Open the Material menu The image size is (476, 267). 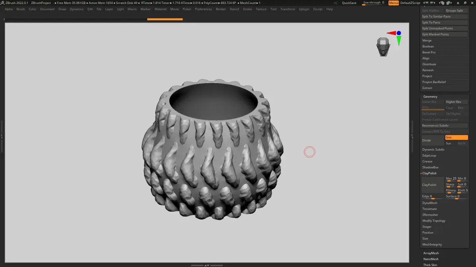click(160, 9)
